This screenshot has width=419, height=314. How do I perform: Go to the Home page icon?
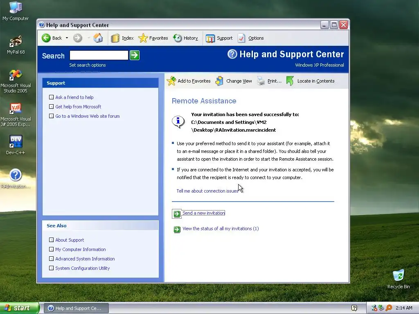tap(98, 38)
